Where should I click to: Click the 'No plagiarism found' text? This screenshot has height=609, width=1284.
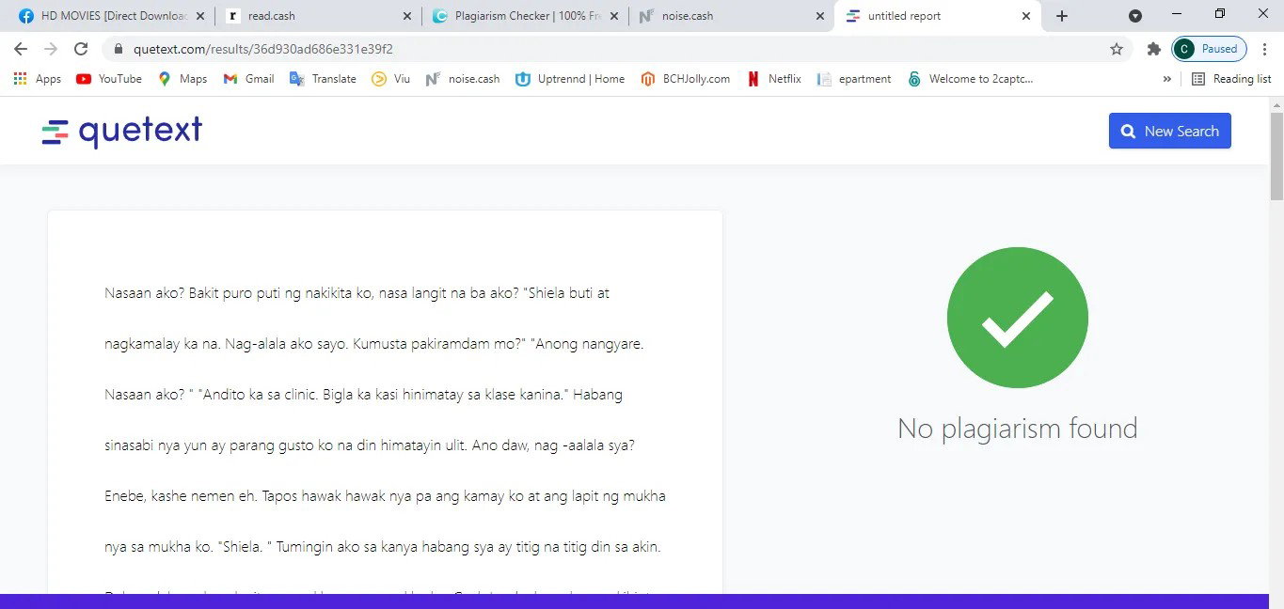[x=1018, y=429]
